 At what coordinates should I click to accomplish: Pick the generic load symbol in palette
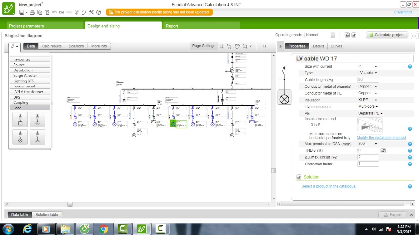pos(20,119)
